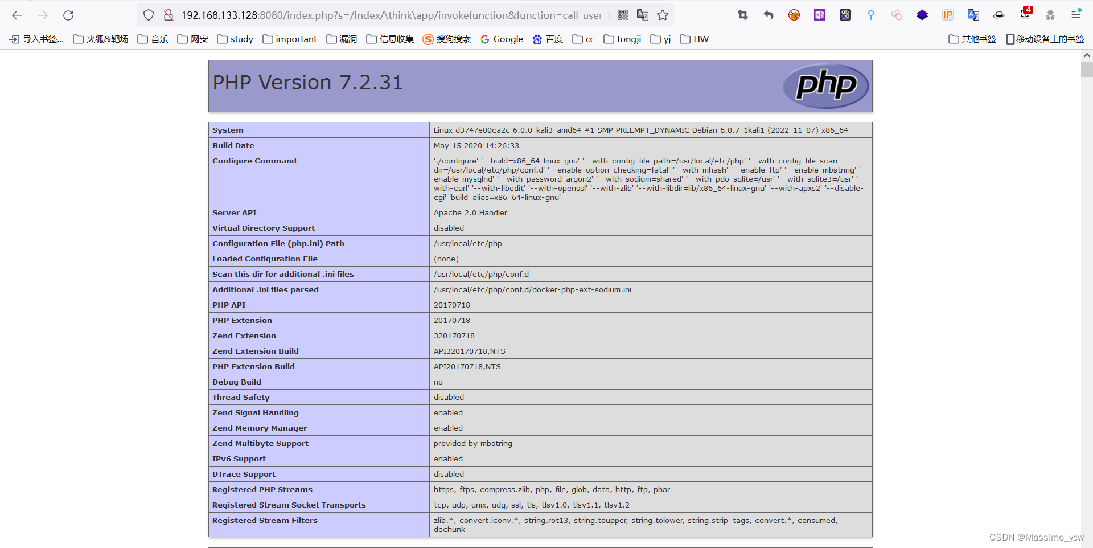Open the extension with red badge 4
1093x548 pixels.
[1025, 14]
